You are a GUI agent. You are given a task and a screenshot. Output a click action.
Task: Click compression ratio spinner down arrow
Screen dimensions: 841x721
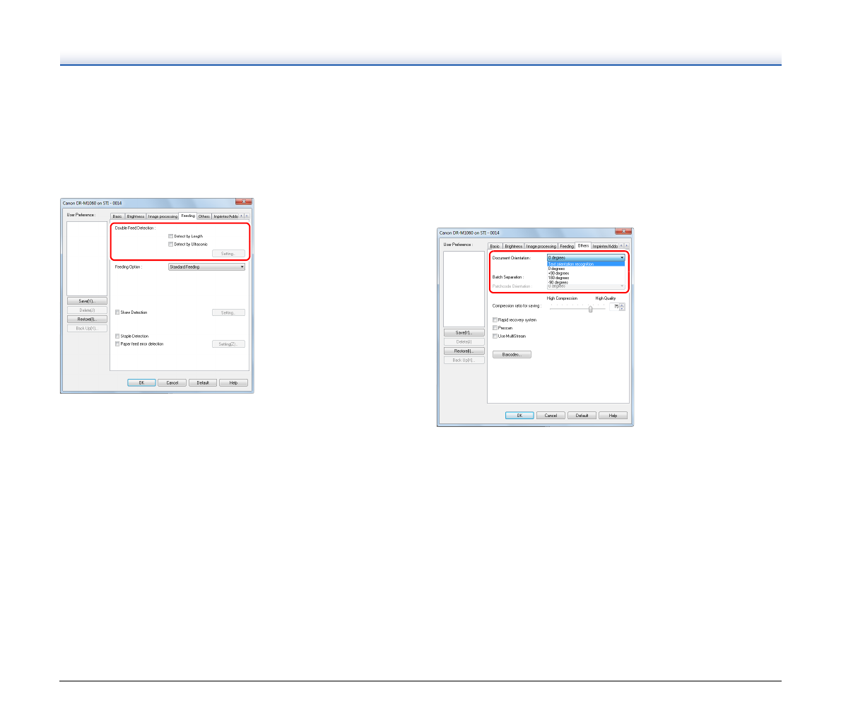coord(622,309)
